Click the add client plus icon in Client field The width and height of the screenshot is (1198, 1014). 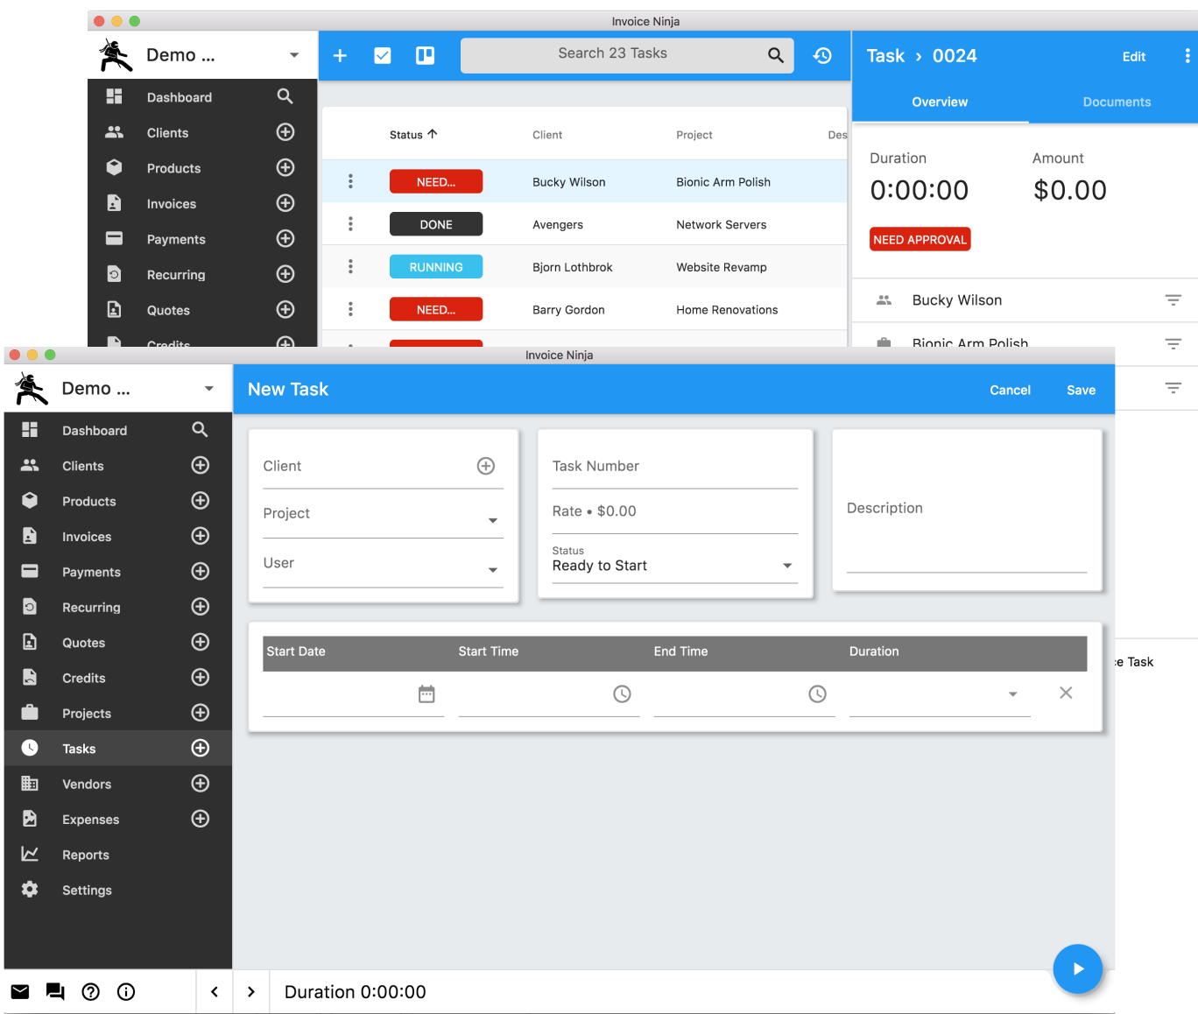[x=486, y=466]
